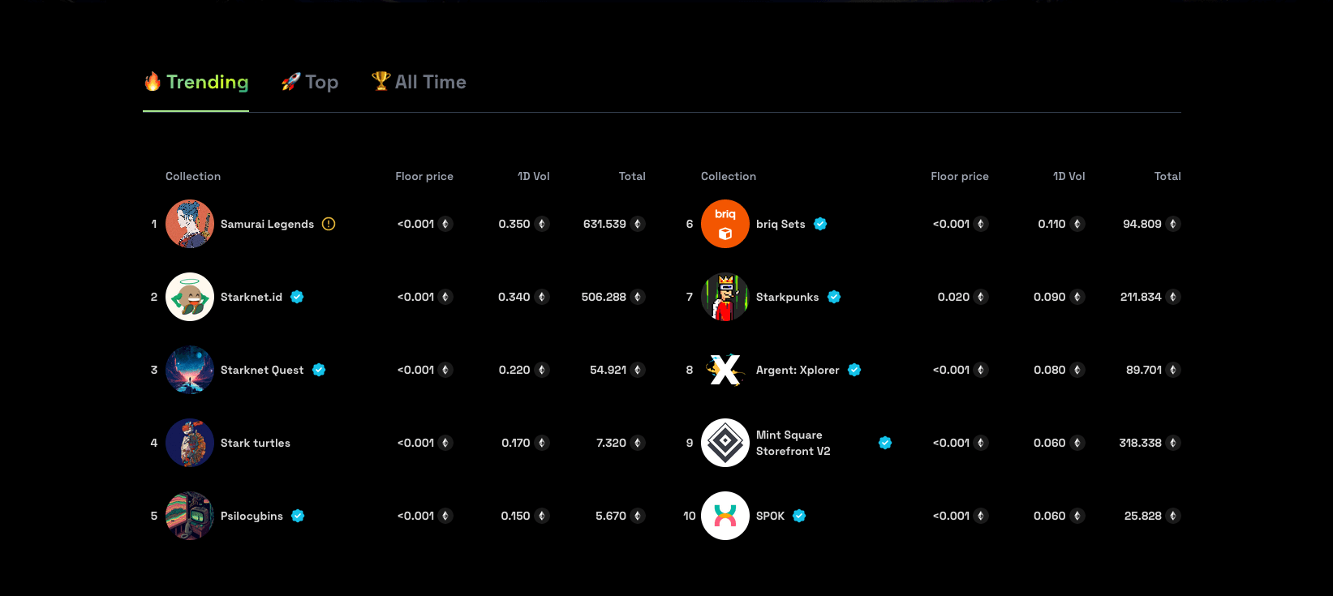Screen dimensions: 1333x596
Task: Click Starkpunks floor price 0.020
Action: coord(953,297)
